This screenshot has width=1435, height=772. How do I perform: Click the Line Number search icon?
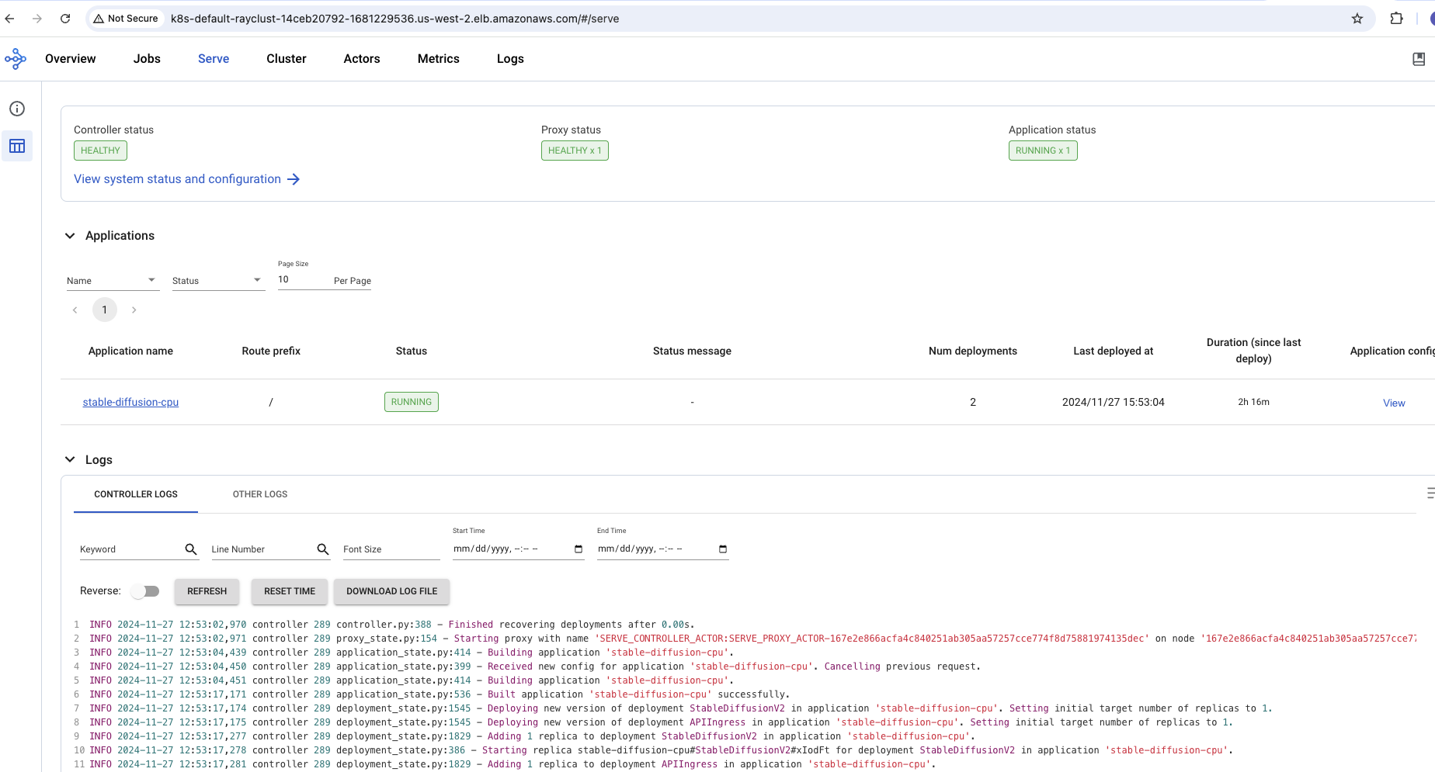(x=323, y=549)
